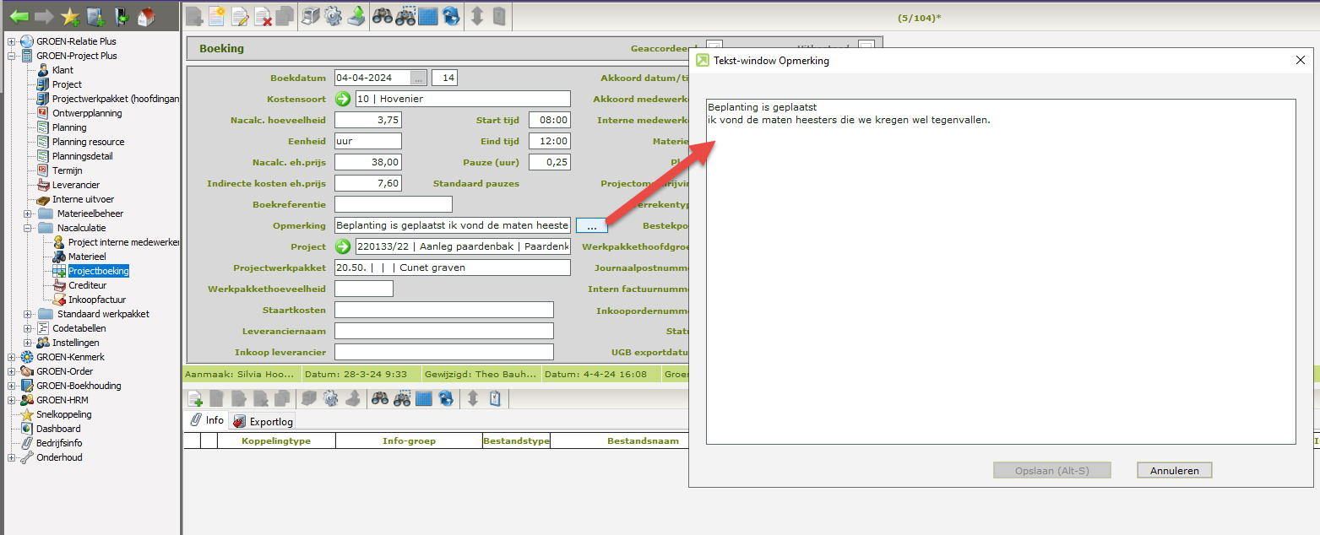
Task: Expand the Standaard werkpakket folder
Action: tap(28, 314)
